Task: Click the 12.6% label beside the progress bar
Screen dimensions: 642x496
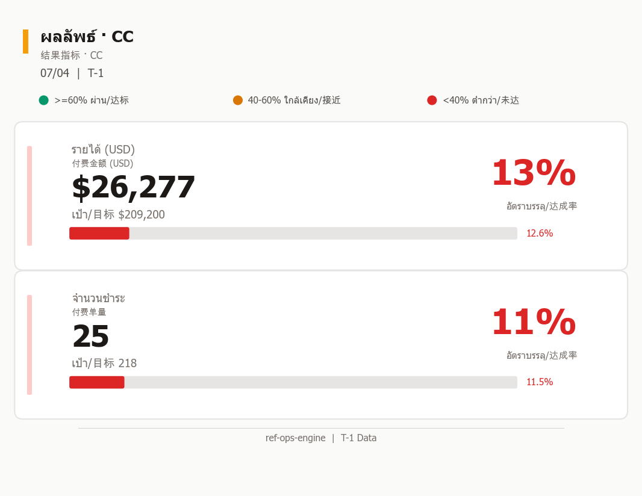Action: click(x=540, y=234)
